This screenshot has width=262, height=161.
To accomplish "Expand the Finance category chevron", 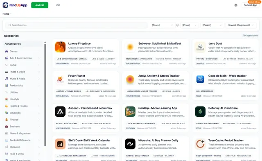I will (x=39, y=120).
